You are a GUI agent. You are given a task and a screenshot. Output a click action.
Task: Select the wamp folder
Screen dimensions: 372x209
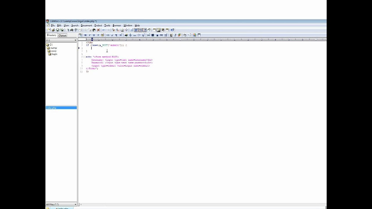click(52, 48)
